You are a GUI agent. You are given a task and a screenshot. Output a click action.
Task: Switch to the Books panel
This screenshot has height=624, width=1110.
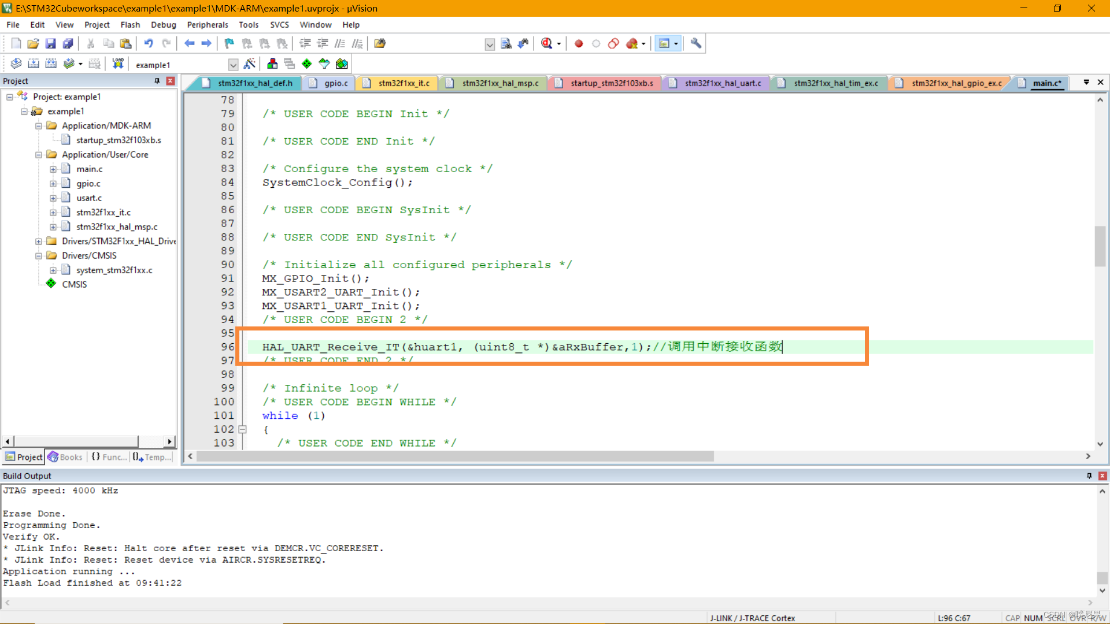(65, 456)
